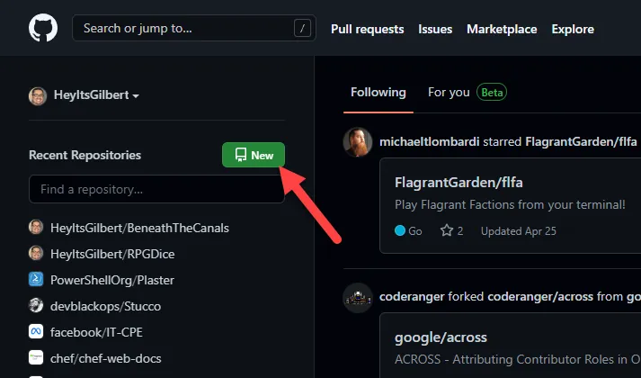Image resolution: width=641 pixels, height=378 pixels.
Task: Create a New repository
Action: click(254, 155)
